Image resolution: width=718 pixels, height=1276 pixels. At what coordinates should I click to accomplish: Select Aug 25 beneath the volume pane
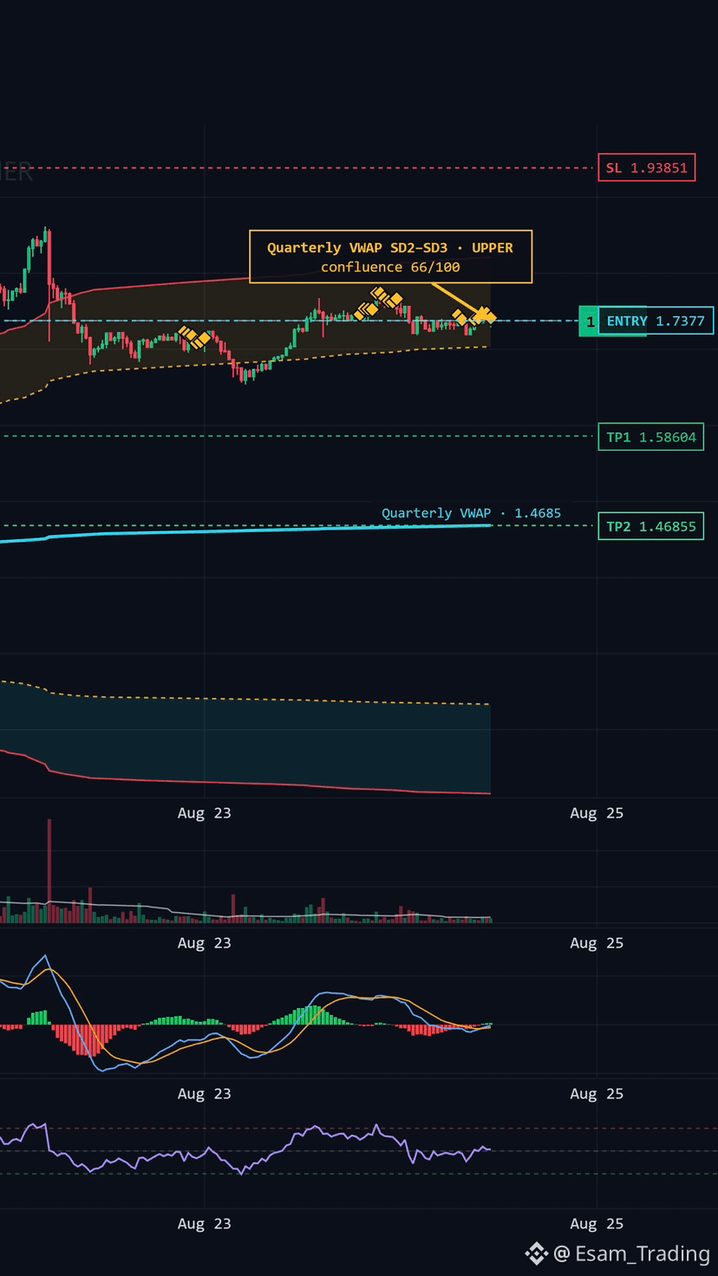pyautogui.click(x=597, y=943)
